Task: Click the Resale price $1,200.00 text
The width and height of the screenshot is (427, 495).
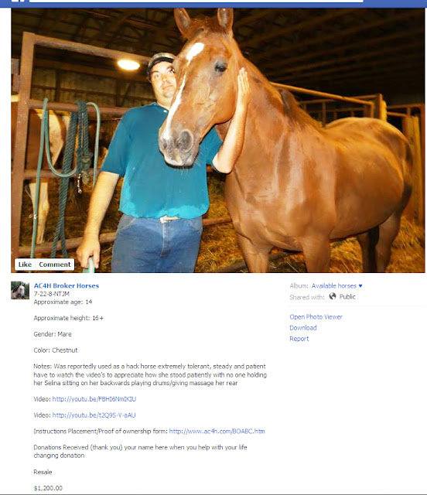Action: (48, 488)
